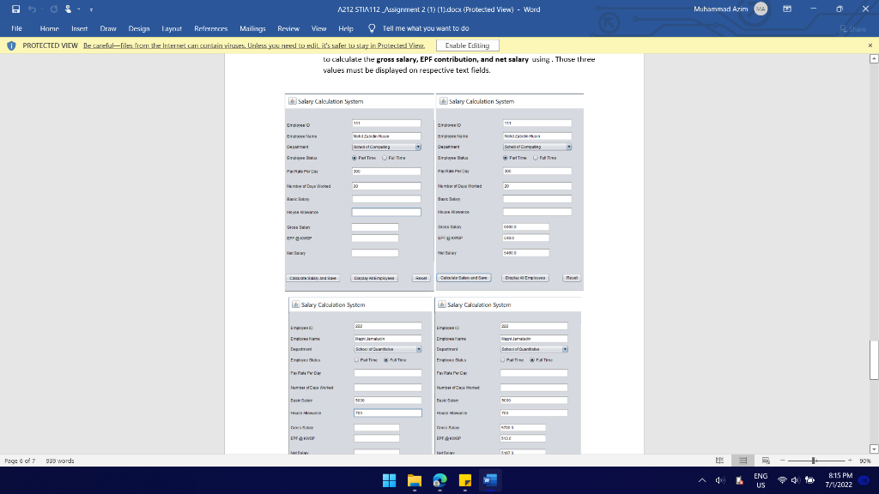The width and height of the screenshot is (879, 494).
Task: Open Sticky Notes from taskbar
Action: click(465, 480)
